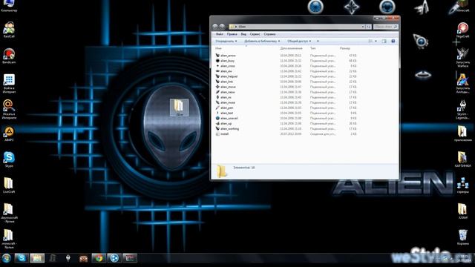Launch Bandicam from the desktop
475x267 pixels.
[9, 56]
